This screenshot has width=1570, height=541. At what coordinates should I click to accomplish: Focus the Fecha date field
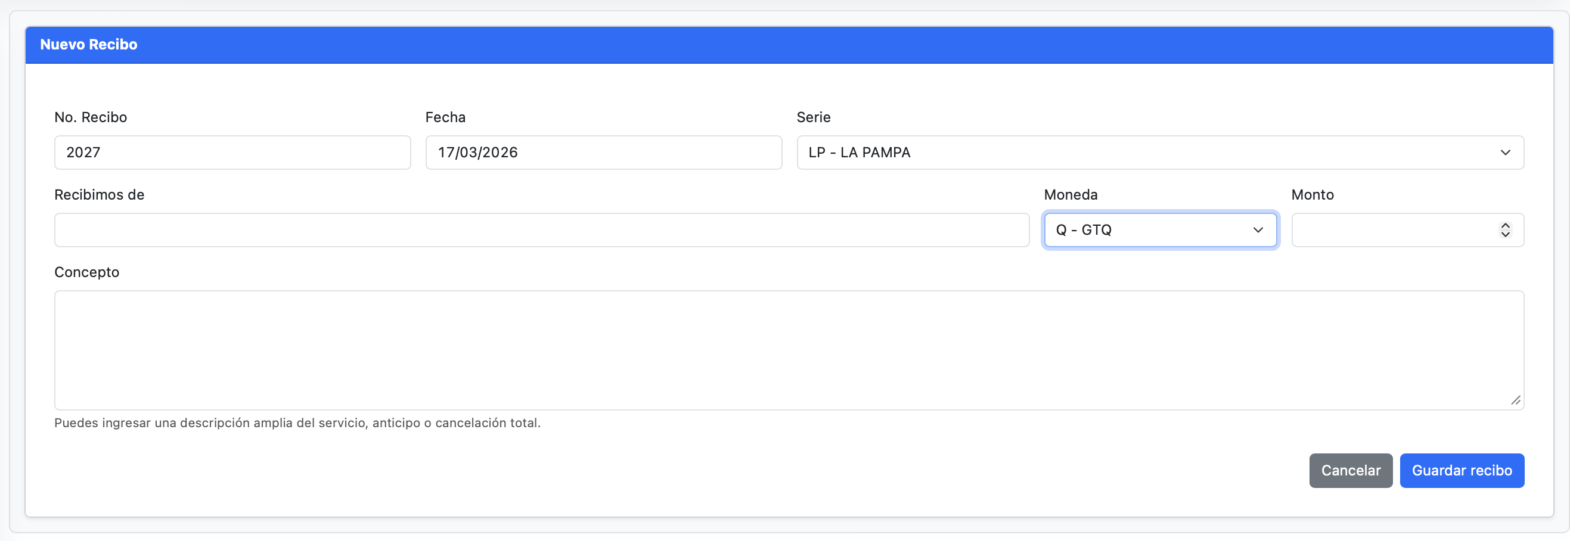pyautogui.click(x=603, y=153)
